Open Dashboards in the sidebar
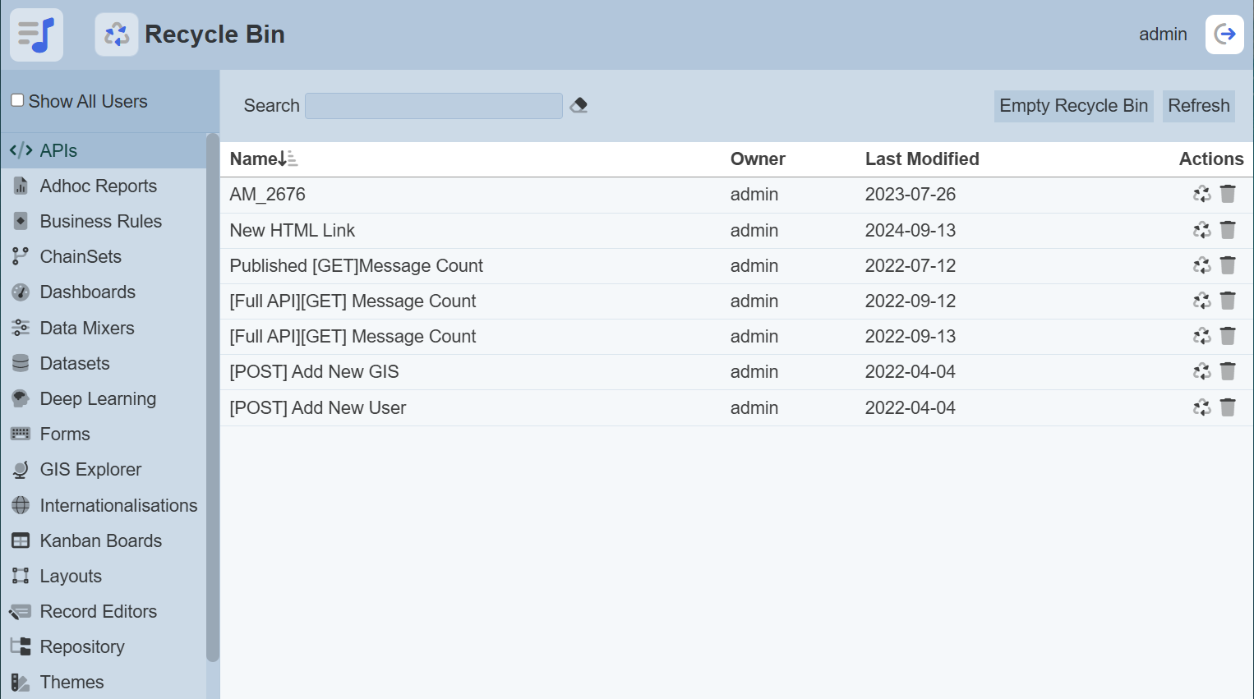This screenshot has width=1254, height=699. click(87, 292)
